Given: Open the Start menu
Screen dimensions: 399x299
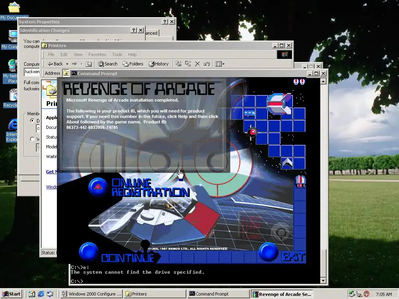Looking at the screenshot, I should point(11,294).
